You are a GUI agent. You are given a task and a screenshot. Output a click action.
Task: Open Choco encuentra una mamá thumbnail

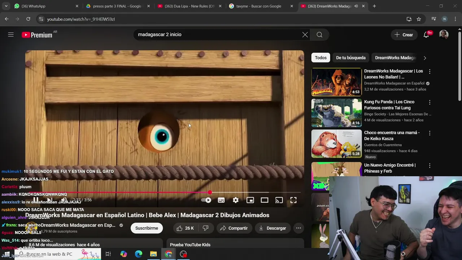coord(336,143)
